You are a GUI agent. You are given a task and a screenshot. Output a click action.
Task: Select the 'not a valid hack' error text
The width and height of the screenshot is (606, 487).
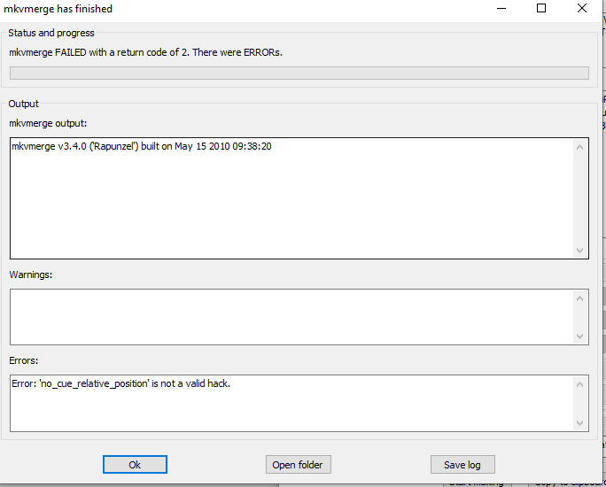pyautogui.click(x=121, y=383)
